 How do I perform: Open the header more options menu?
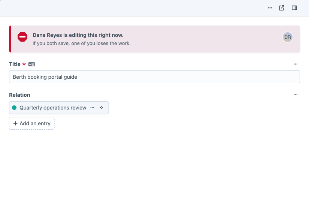click(x=270, y=8)
